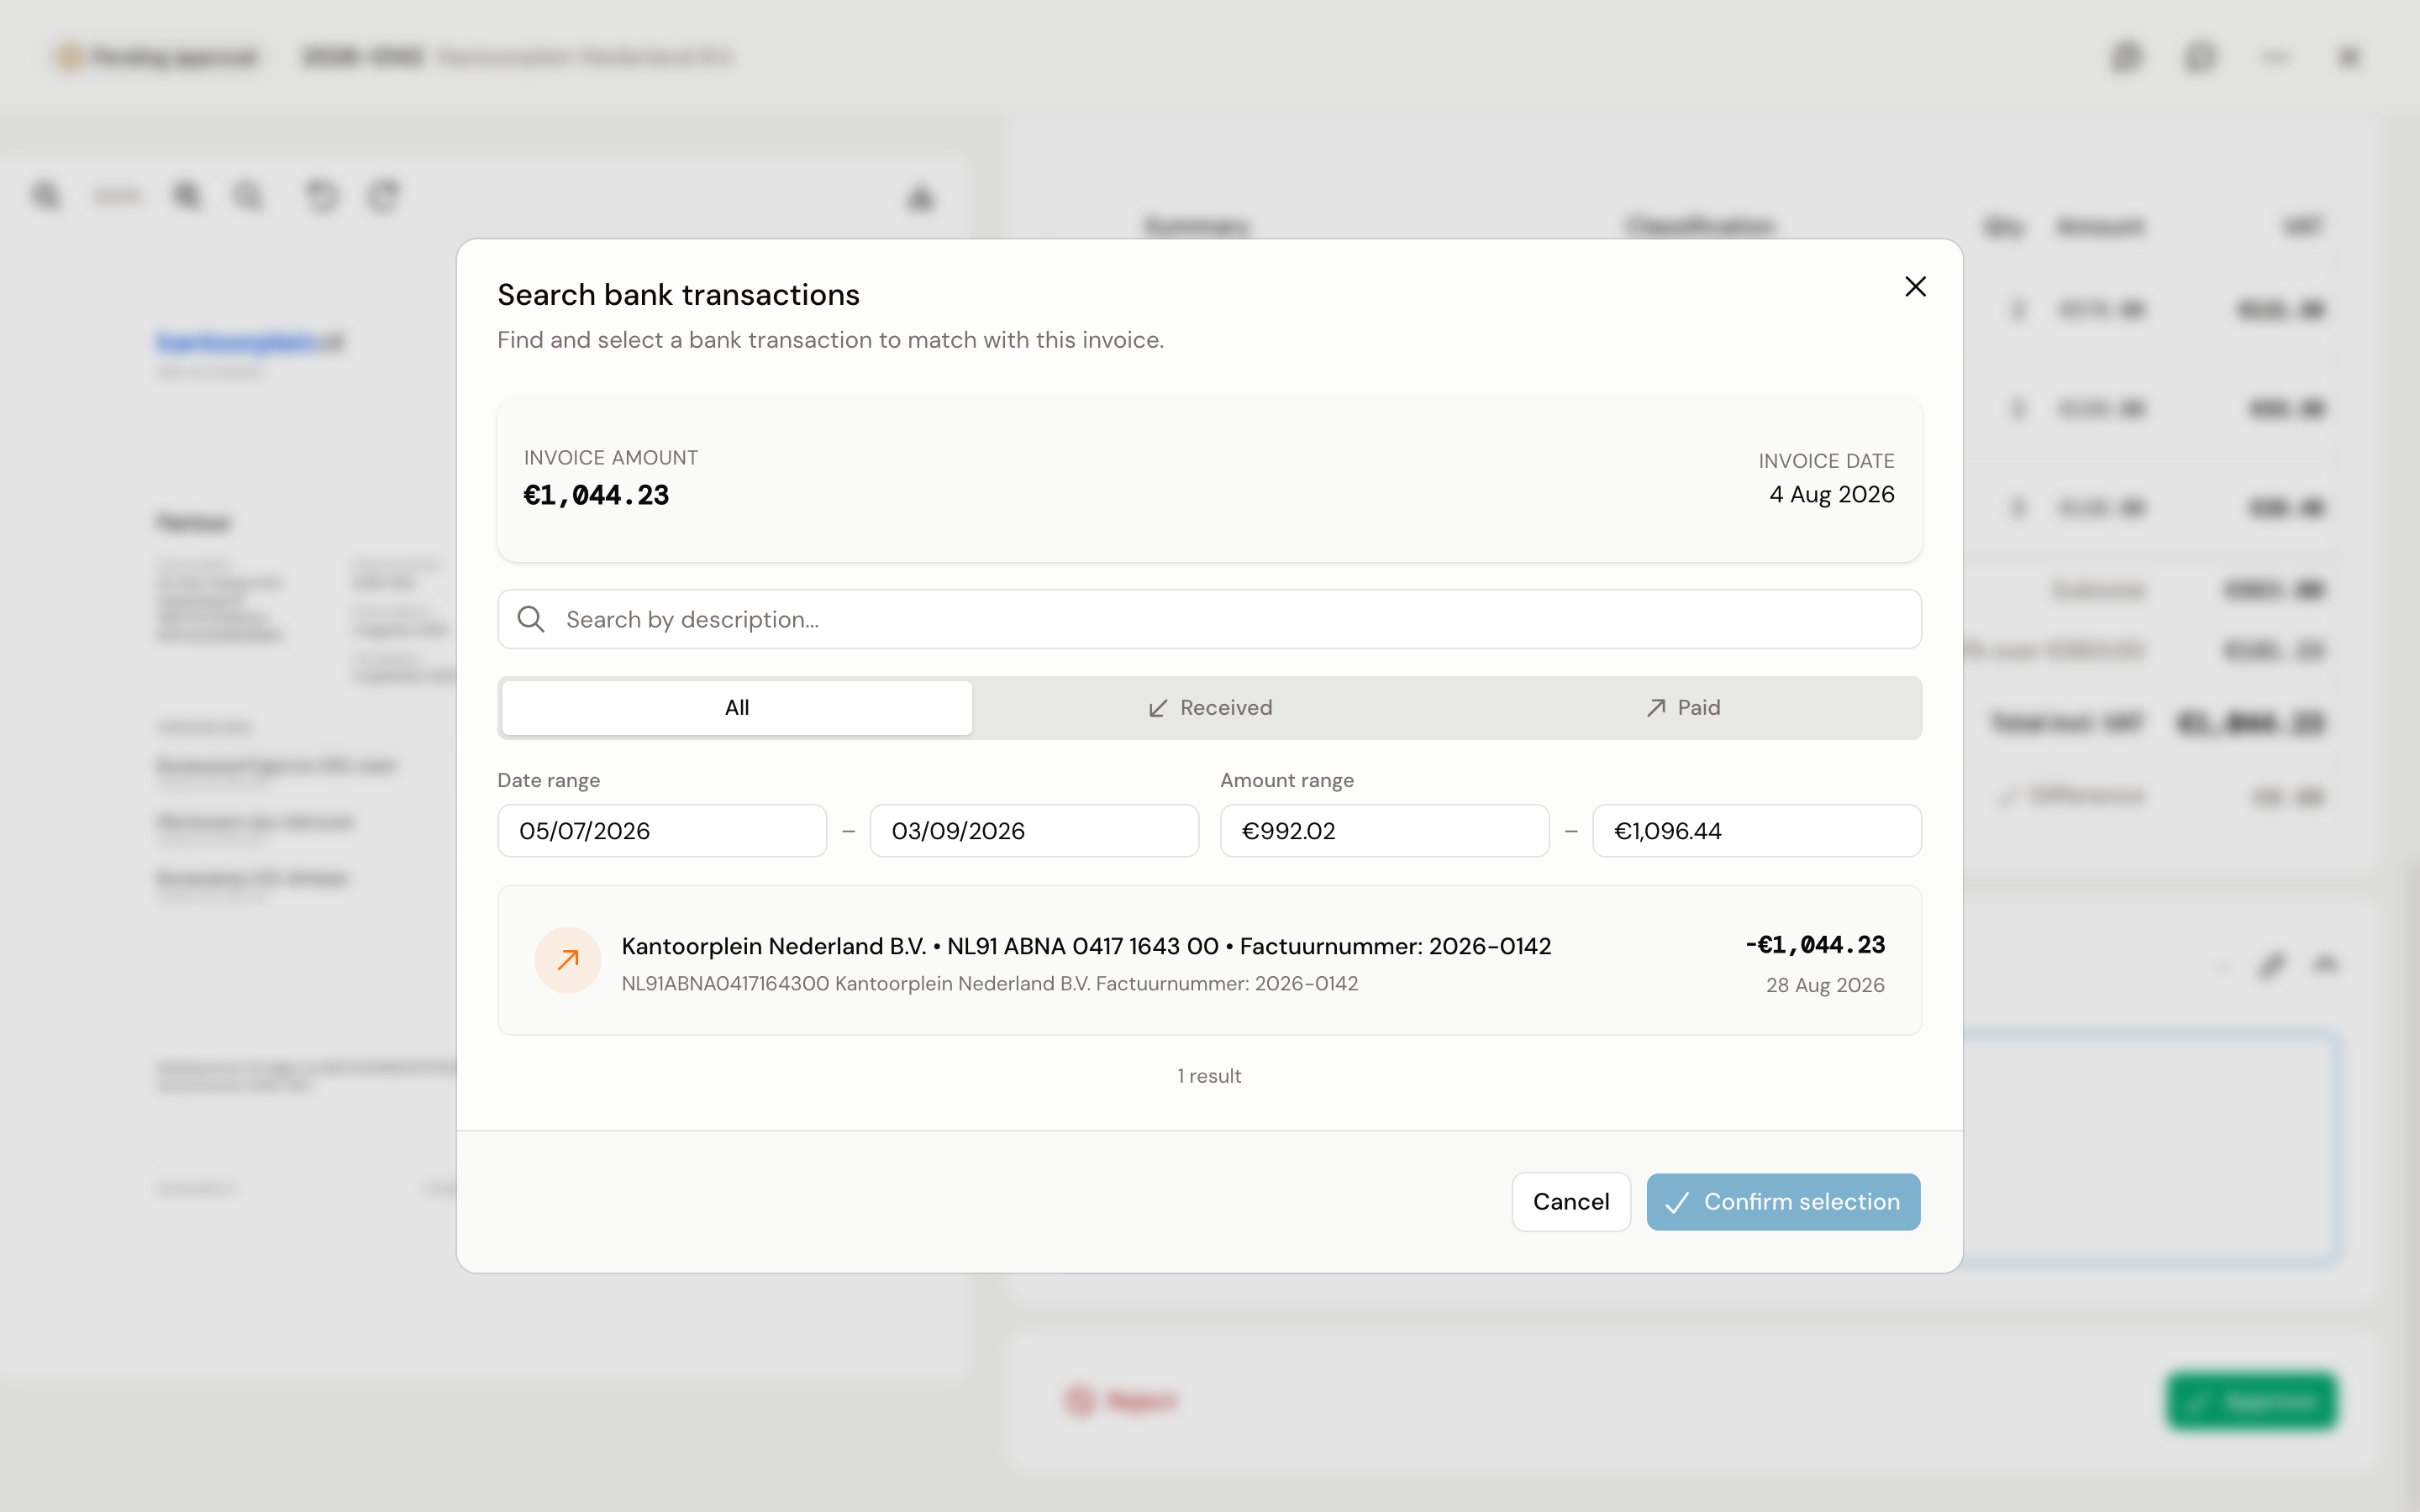
Task: Switch to the Received tab
Action: click(x=1209, y=708)
